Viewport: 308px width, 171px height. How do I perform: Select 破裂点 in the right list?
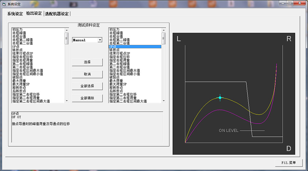coord(114,77)
